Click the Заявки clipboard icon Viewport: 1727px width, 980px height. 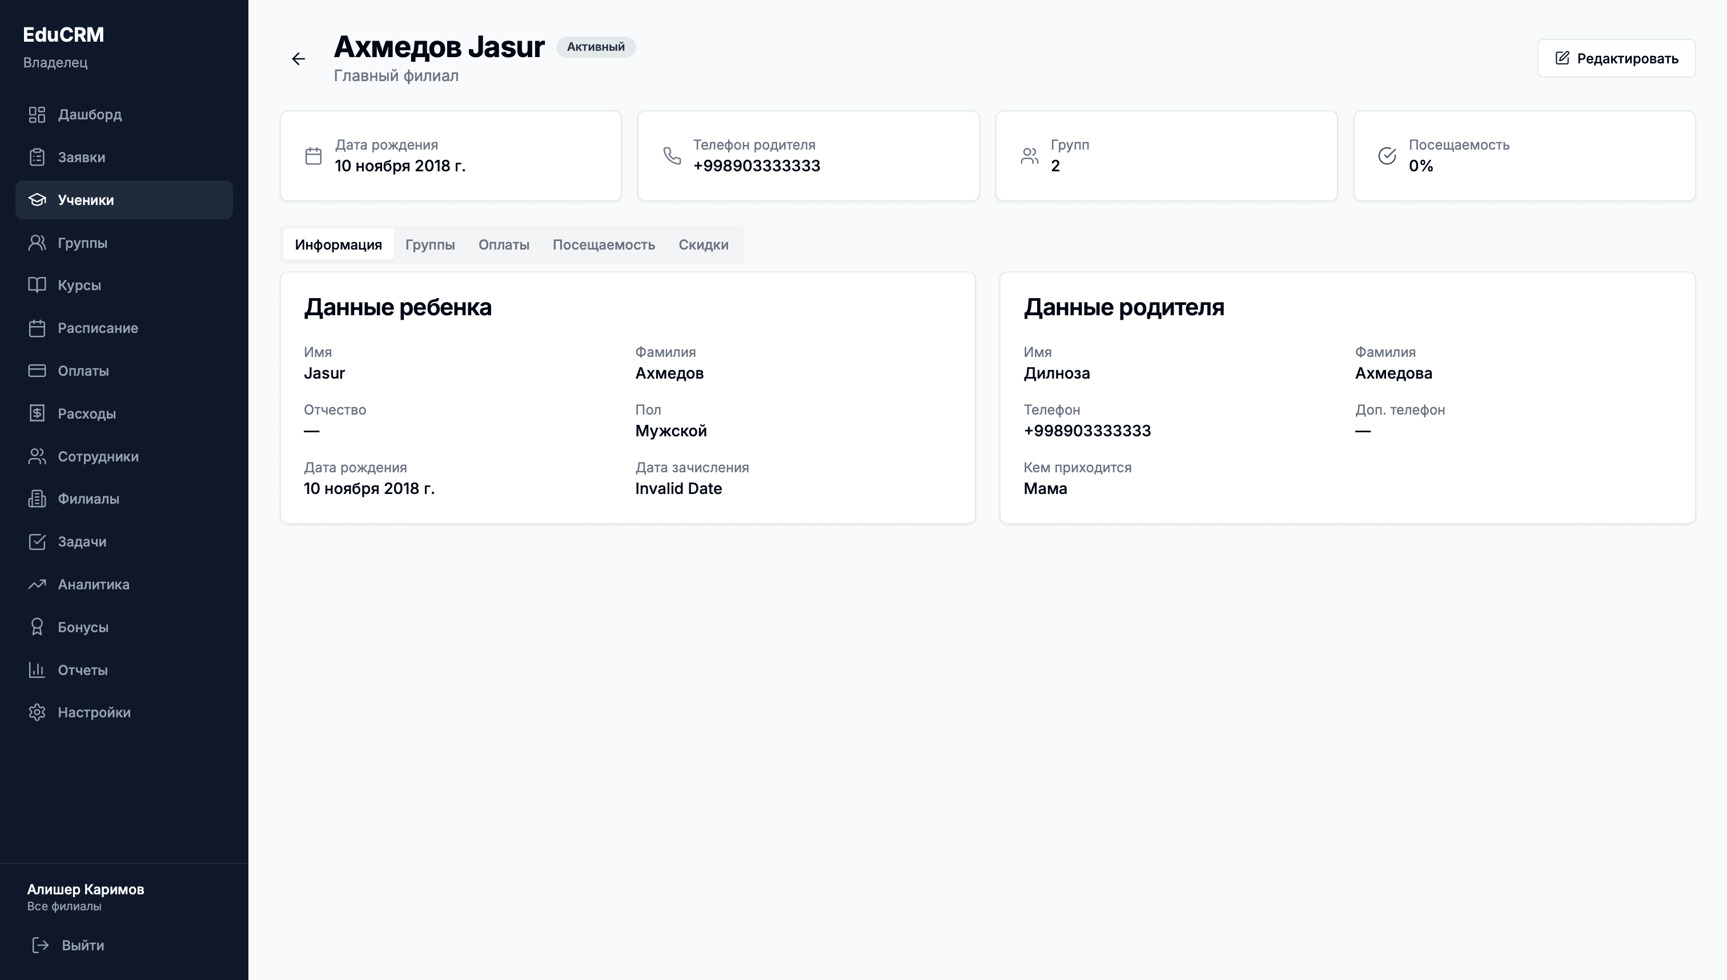click(x=37, y=157)
